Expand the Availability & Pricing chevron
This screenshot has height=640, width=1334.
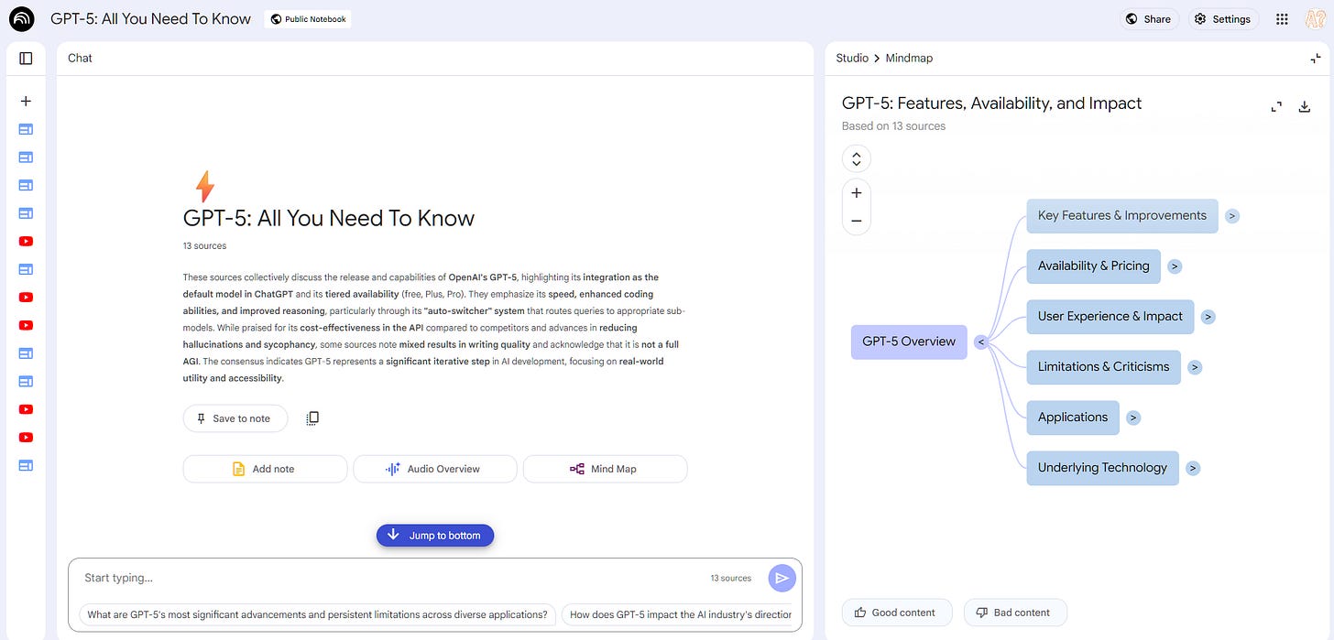tap(1175, 267)
